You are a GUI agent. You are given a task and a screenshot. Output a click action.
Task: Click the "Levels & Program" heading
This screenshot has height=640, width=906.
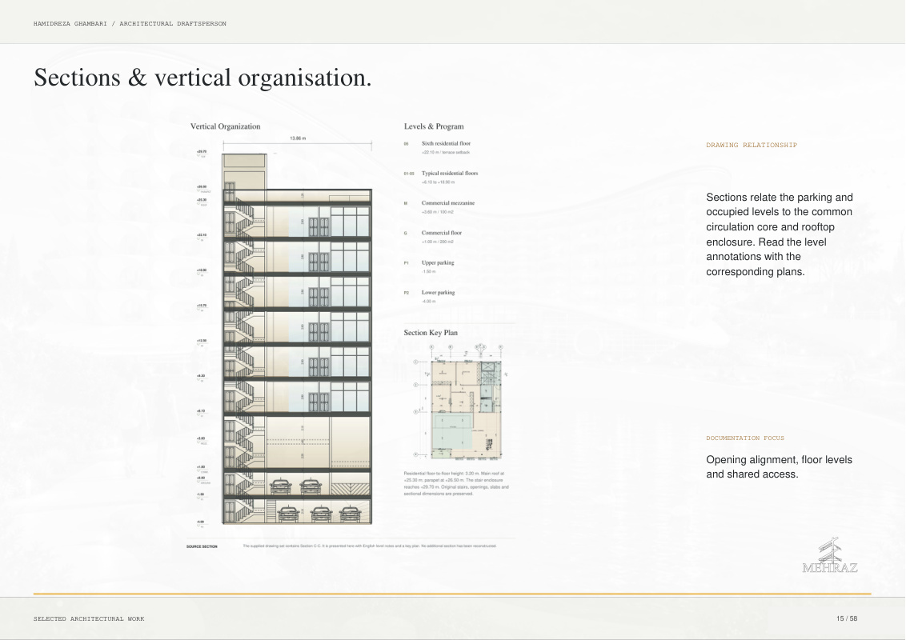click(x=434, y=126)
